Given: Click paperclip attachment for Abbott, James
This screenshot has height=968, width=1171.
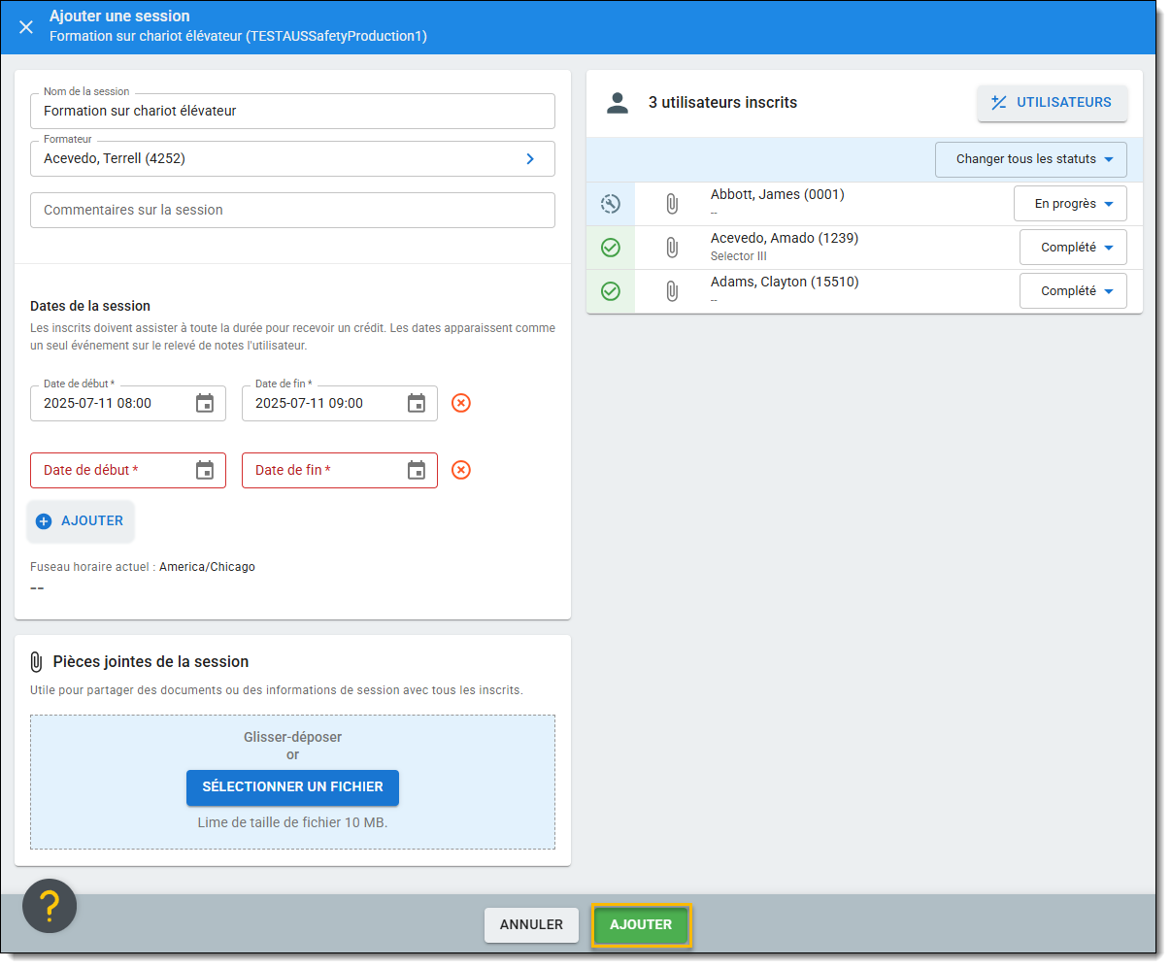Looking at the screenshot, I should click(x=671, y=204).
